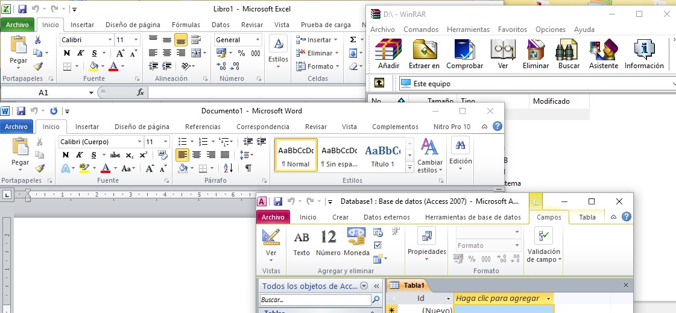Toggle bold N in Word Fuente group
Viewport: 676px width, 313px height.
click(x=66, y=155)
